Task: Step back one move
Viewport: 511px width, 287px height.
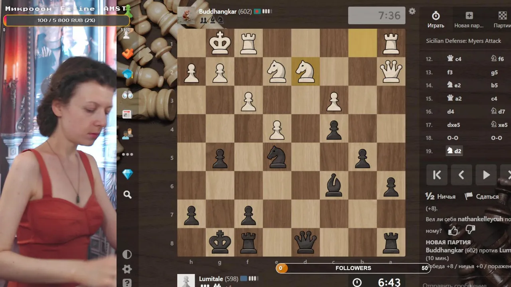Action: coord(461,175)
